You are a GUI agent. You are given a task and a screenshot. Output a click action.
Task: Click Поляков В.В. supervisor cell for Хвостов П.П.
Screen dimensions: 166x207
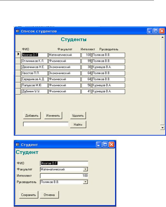(x=108, y=73)
